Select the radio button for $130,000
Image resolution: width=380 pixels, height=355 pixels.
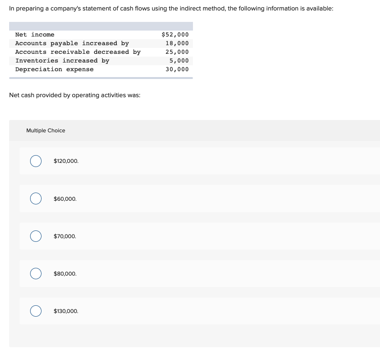[36, 311]
